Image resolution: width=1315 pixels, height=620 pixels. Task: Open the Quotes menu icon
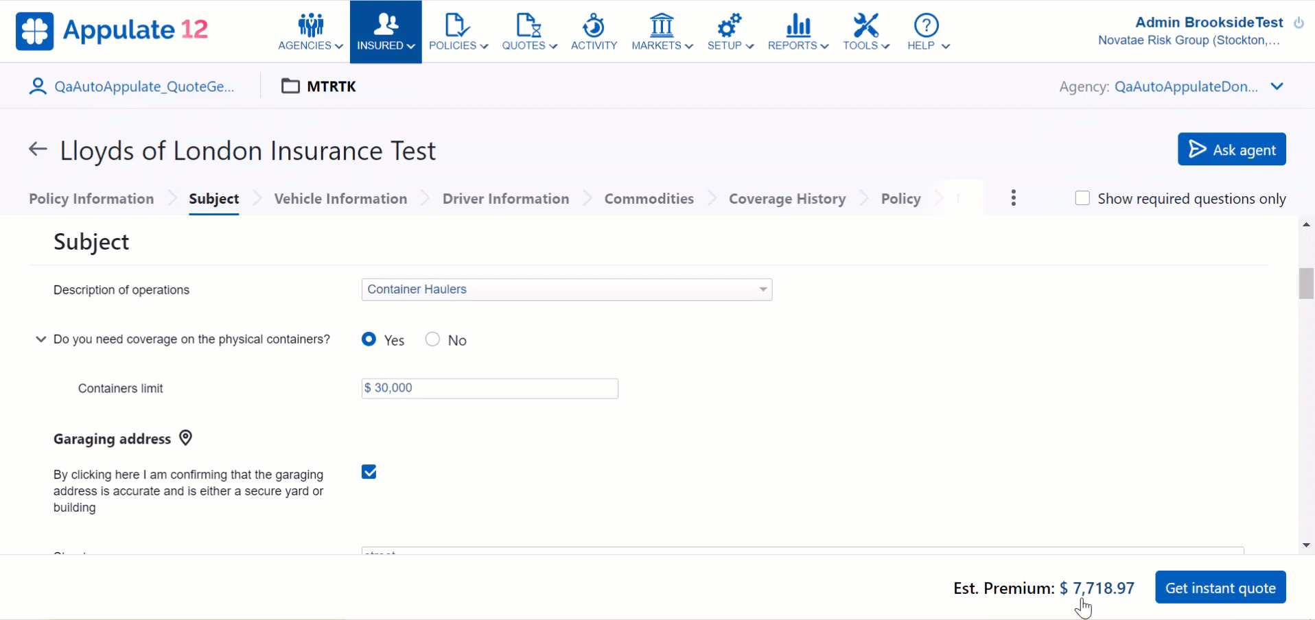[x=528, y=25]
